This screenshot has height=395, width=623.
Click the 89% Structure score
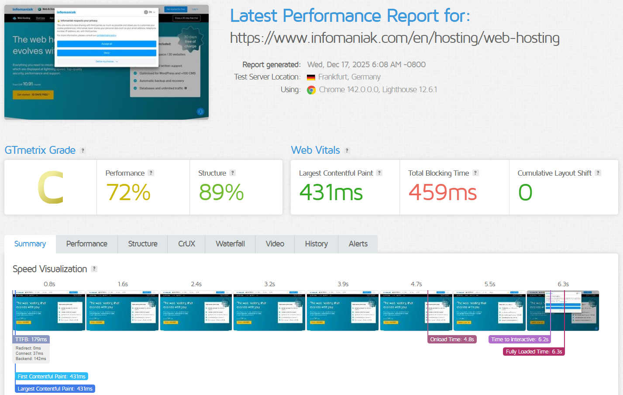tap(221, 192)
